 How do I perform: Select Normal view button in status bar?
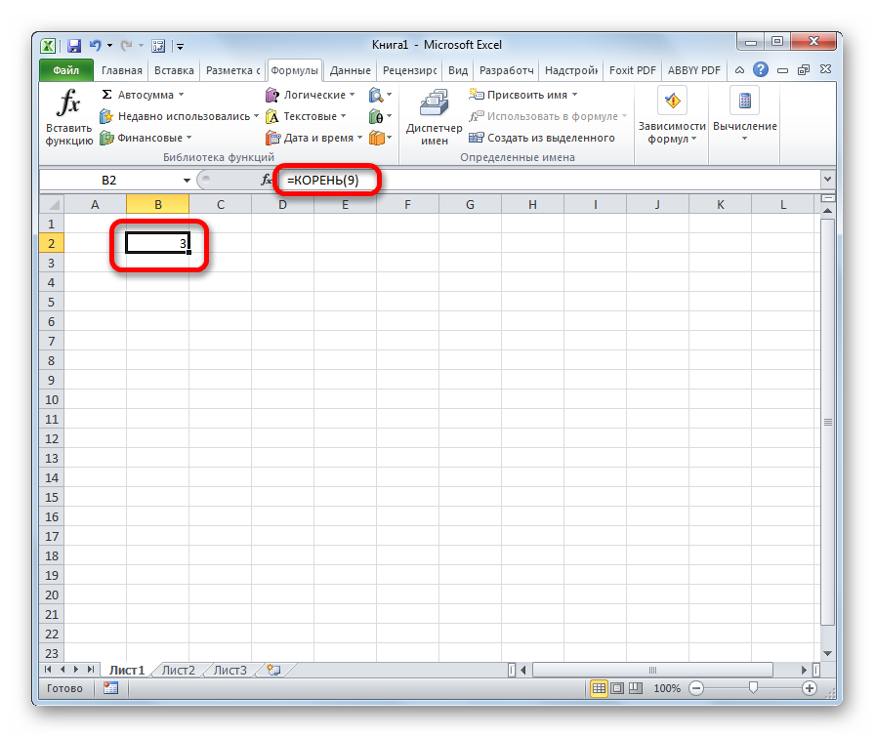coord(598,688)
